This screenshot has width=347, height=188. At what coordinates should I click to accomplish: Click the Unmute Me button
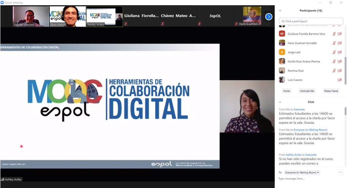pos(307,91)
